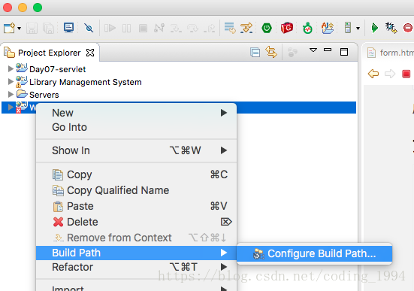Open Project Explorer View Menu triangle
Screen dimensions: 414x291
[x=313, y=50]
